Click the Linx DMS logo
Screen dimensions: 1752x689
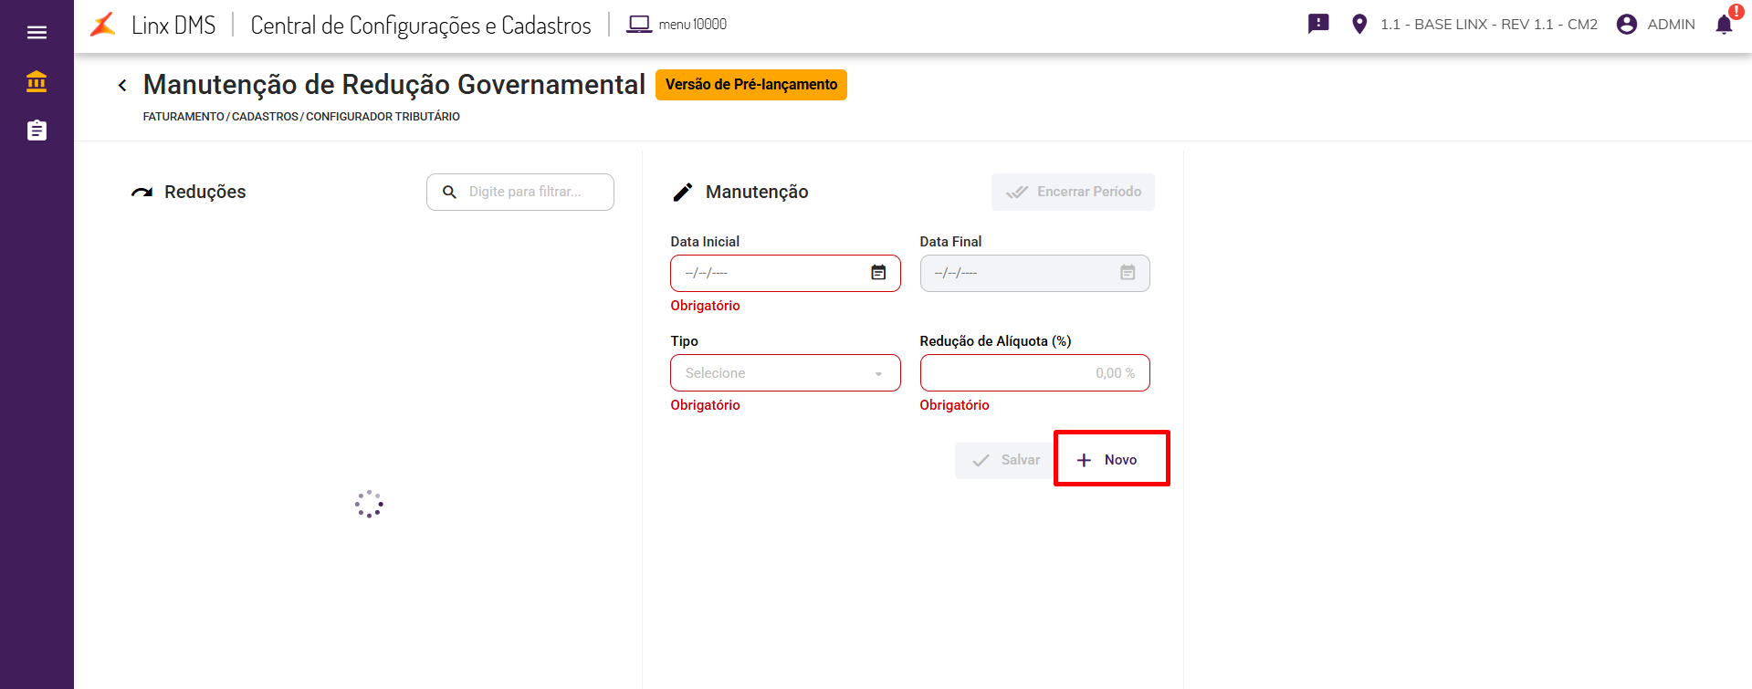pos(103,25)
